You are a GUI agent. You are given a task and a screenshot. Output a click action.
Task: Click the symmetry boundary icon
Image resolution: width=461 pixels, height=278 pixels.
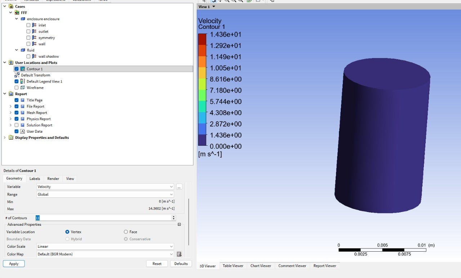click(34, 37)
